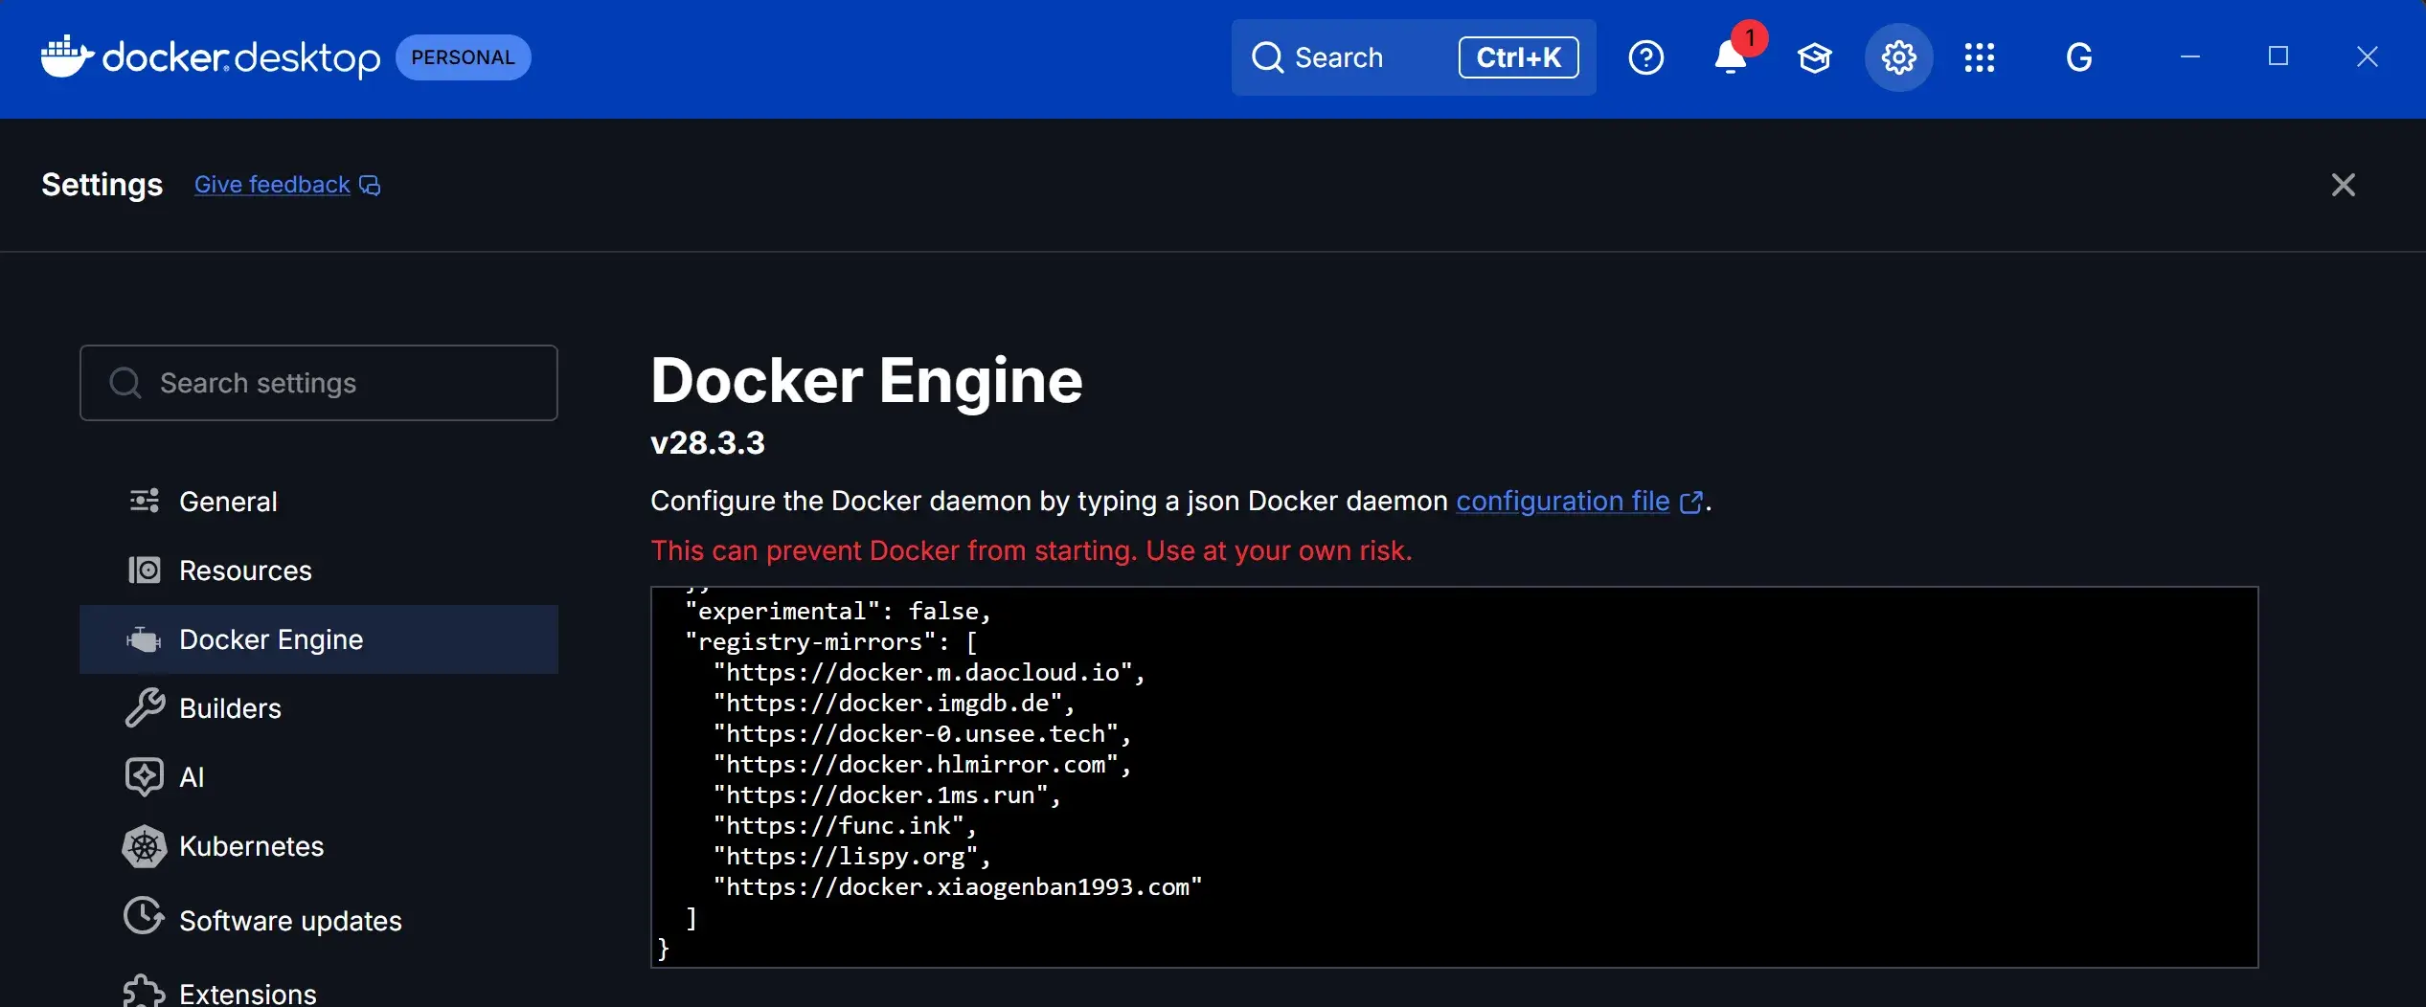This screenshot has height=1007, width=2426.
Task: Open the account avatar G
Action: tap(2078, 57)
